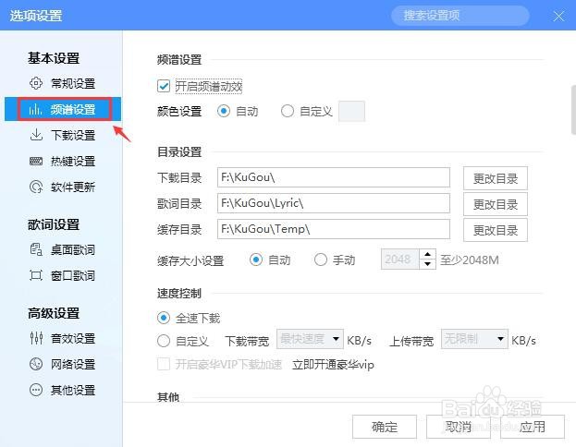This screenshot has height=447, width=576.
Task: Click 更改目录 for 歌词目录
Action: (x=496, y=204)
